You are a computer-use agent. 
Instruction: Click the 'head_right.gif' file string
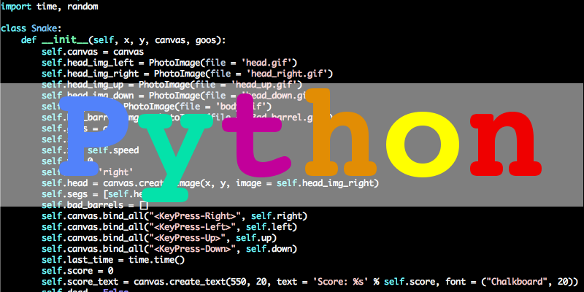click(287, 74)
